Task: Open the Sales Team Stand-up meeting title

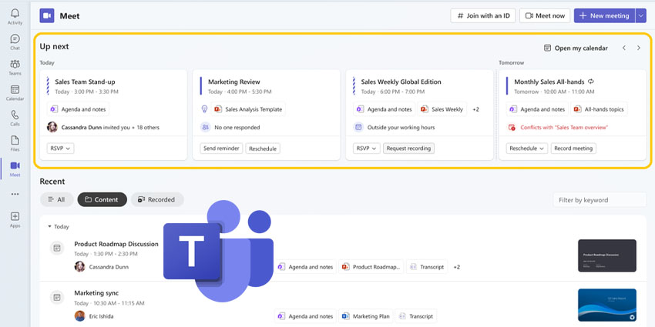Action: [x=86, y=82]
